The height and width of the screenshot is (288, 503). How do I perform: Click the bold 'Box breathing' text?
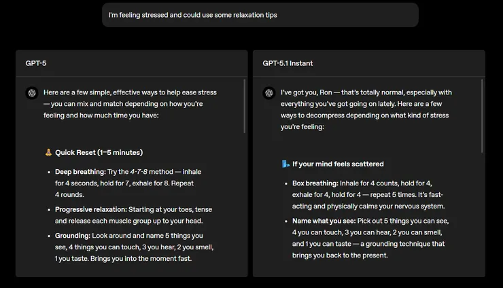click(x=315, y=183)
